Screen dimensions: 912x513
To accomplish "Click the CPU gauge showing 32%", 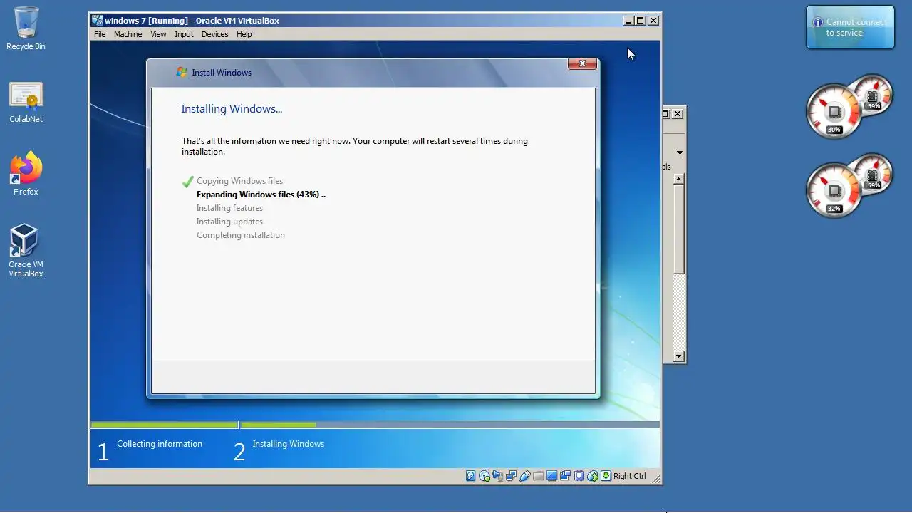I will click(833, 192).
